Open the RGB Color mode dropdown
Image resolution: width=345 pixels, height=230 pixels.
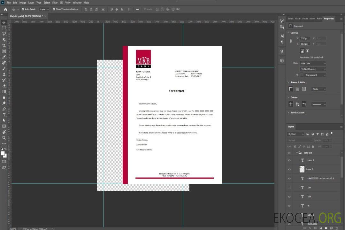click(x=313, y=63)
